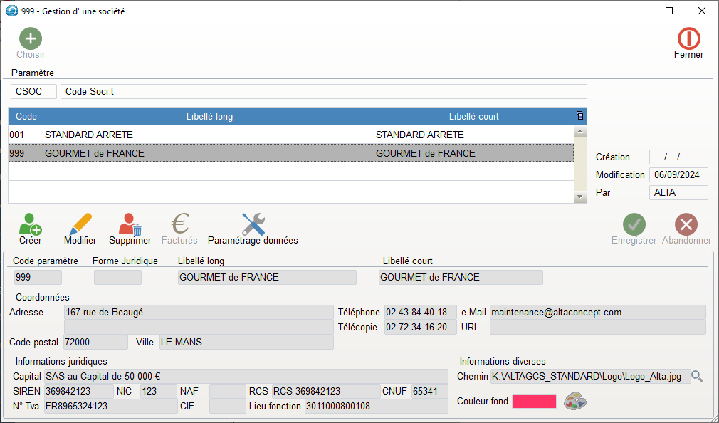719x423 pixels.
Task: Create a new company with Créer
Action: pos(30,225)
